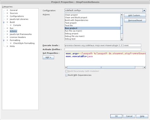Click into the Activate Profiles field
Screen dimensions: 150x120
(103, 49)
